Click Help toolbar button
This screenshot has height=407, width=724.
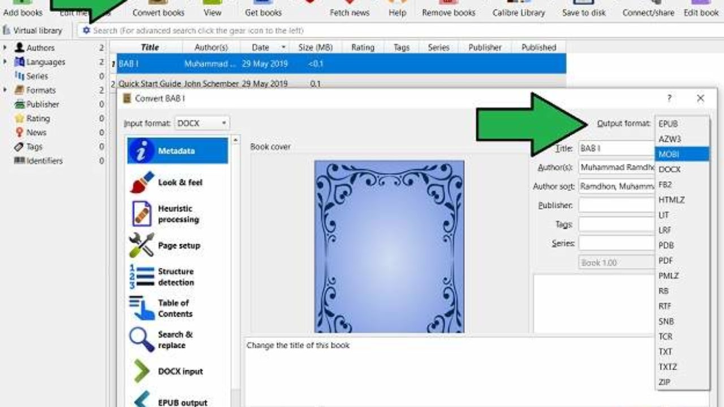click(398, 8)
